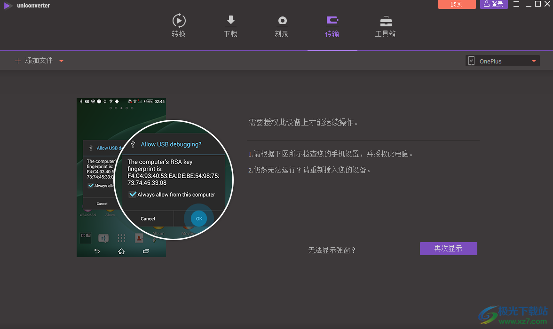Expand the 添加文件 dropdown arrow
The width and height of the screenshot is (553, 329).
(x=61, y=61)
